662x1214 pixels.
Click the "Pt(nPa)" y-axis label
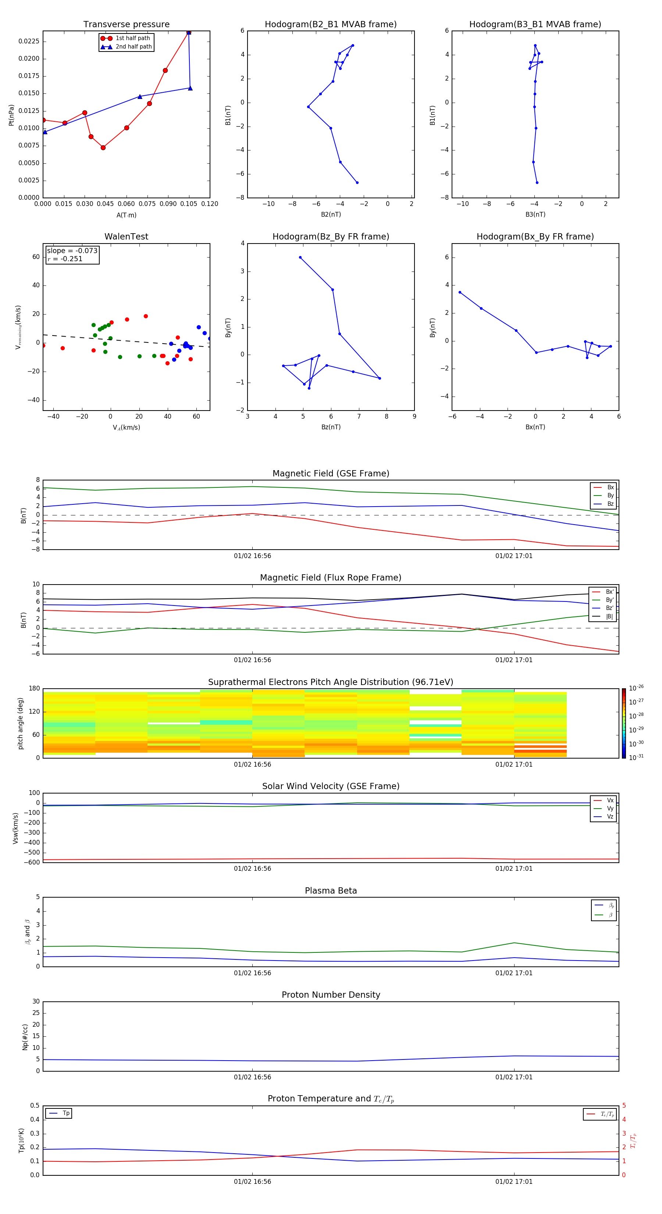[x=11, y=114]
